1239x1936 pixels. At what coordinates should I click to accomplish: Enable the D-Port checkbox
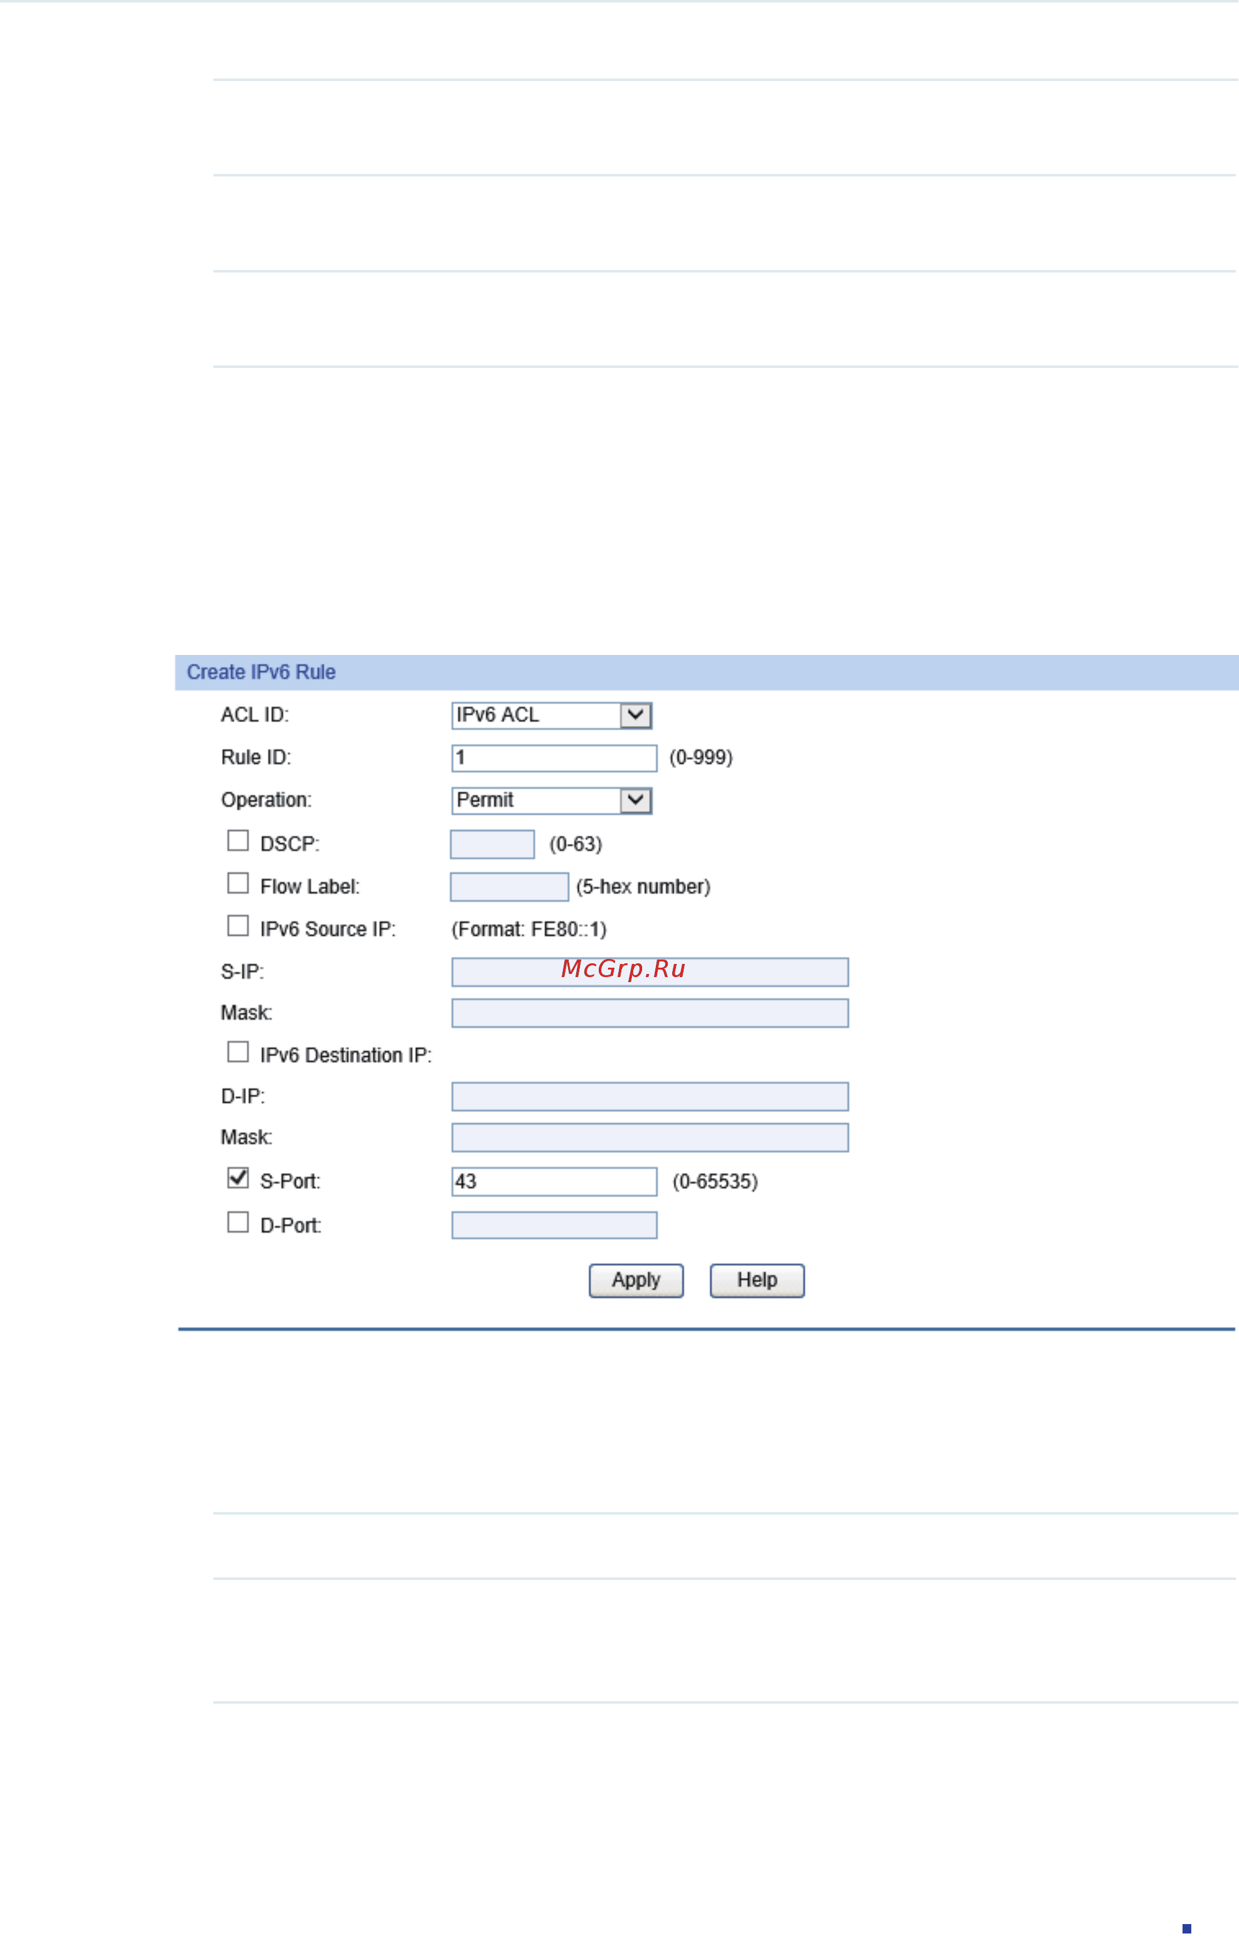tap(237, 1222)
